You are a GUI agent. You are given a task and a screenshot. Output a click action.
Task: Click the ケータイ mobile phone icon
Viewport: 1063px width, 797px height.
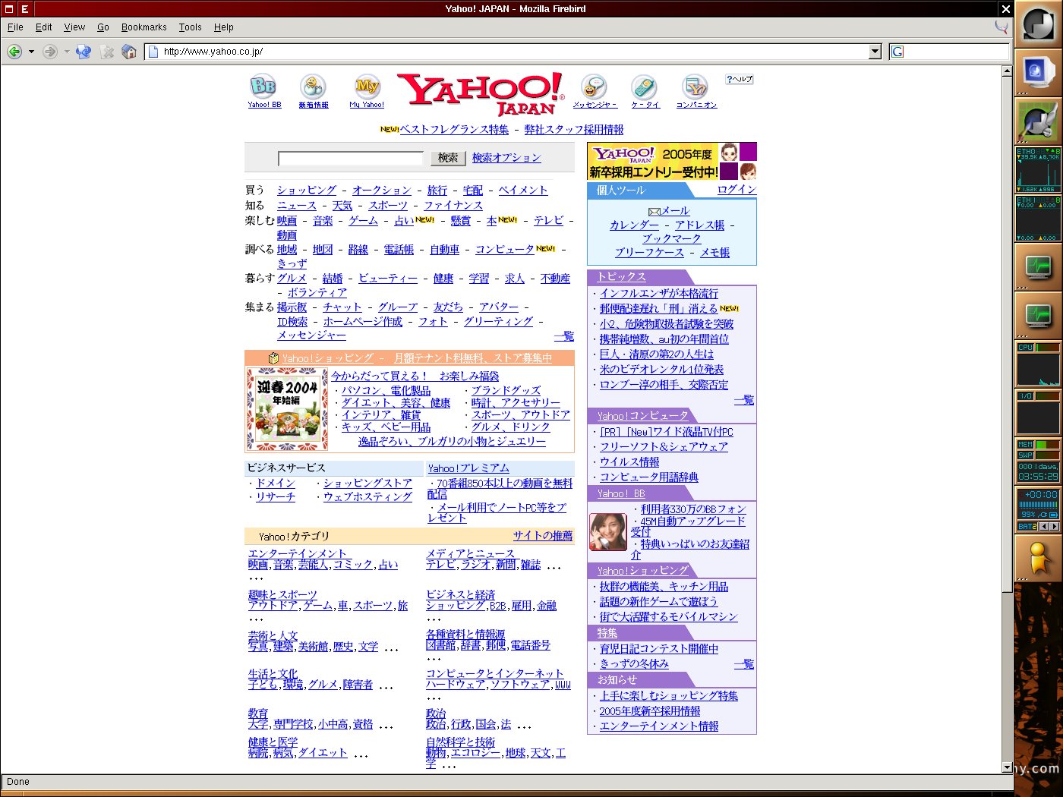[645, 87]
